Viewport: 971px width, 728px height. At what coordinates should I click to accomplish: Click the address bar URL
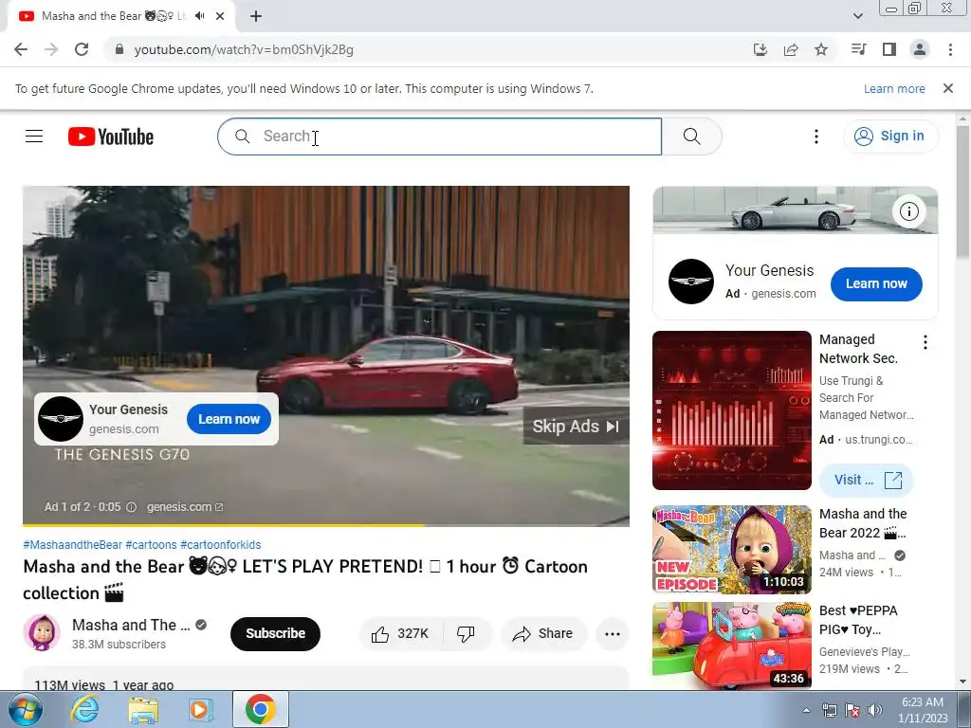click(244, 49)
